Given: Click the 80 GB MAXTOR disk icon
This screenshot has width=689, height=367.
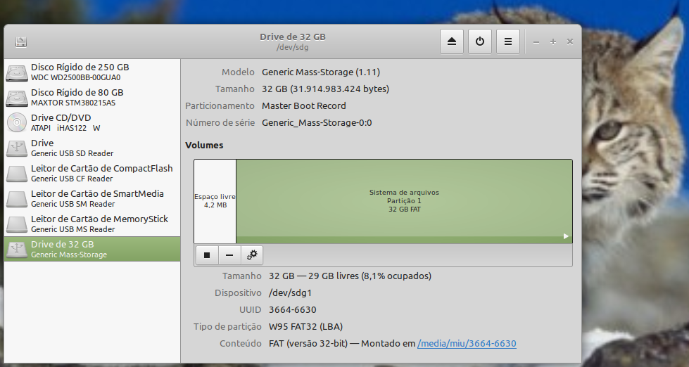Looking at the screenshot, I should point(17,98).
